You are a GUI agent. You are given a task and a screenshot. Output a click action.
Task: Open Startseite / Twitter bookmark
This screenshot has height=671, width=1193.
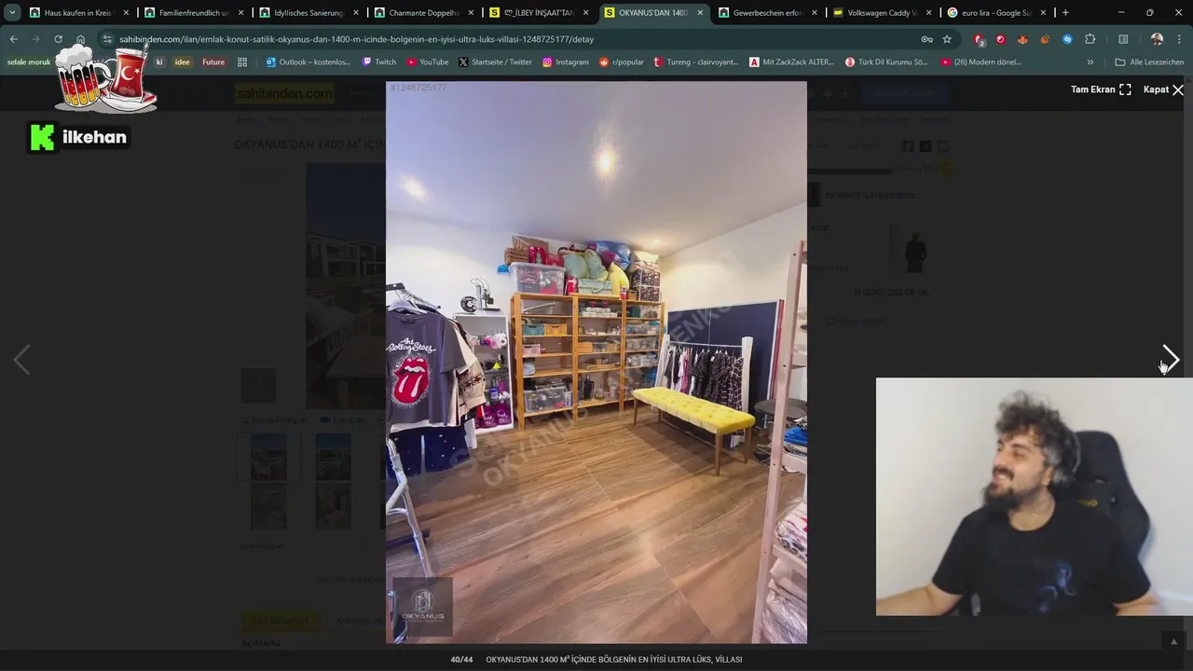[x=495, y=62]
